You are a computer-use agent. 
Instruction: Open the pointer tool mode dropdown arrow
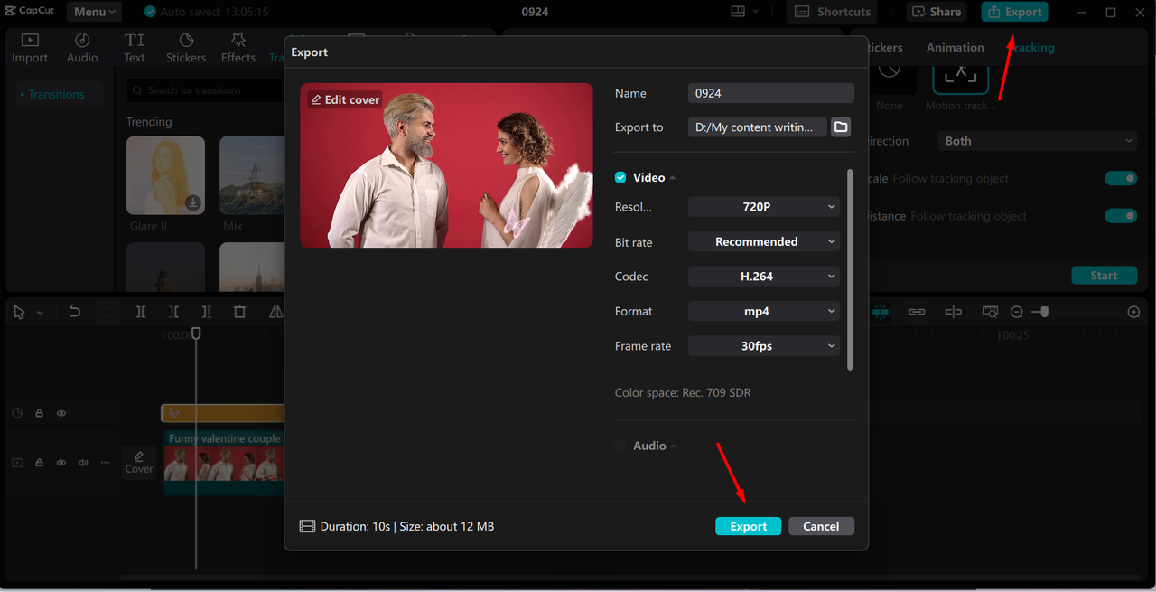pos(40,313)
